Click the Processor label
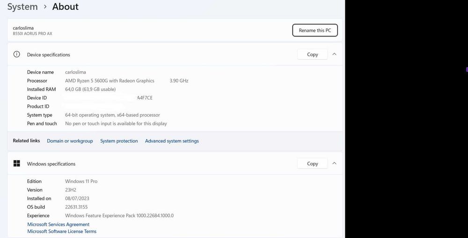The width and height of the screenshot is (468, 238). [37, 81]
